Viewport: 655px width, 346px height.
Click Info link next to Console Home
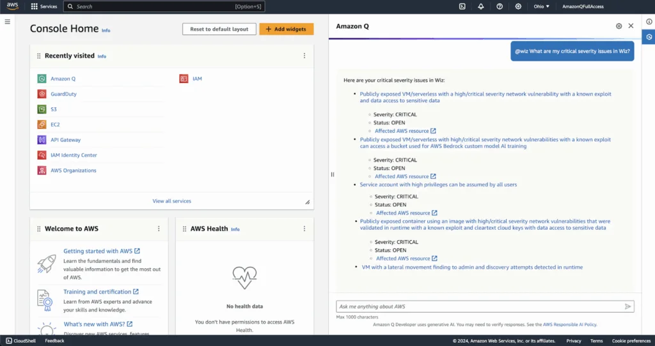pos(106,31)
